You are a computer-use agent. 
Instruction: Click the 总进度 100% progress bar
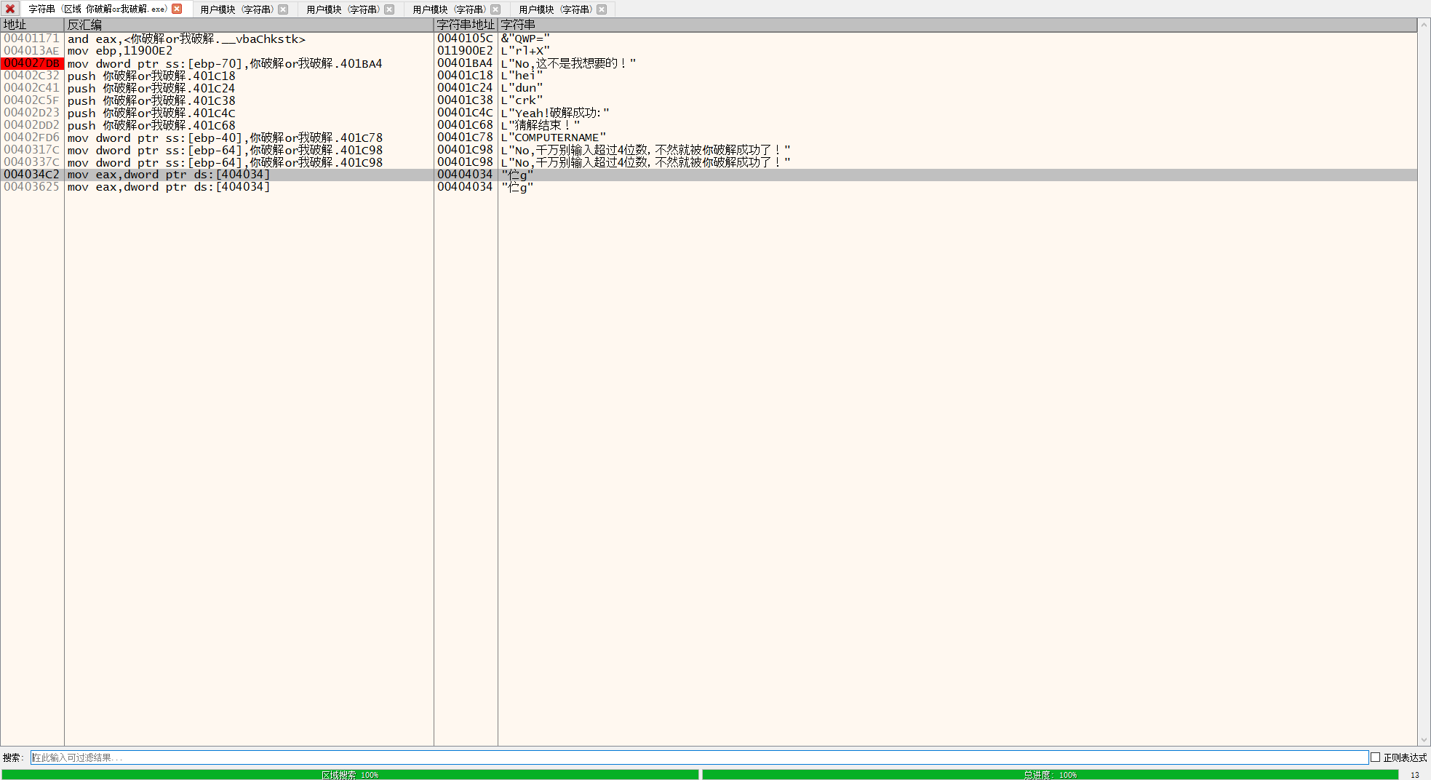1049,775
